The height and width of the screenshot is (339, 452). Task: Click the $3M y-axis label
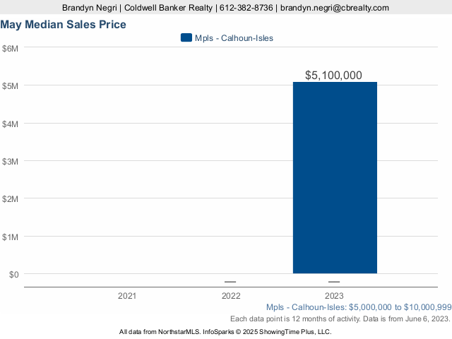click(x=11, y=161)
